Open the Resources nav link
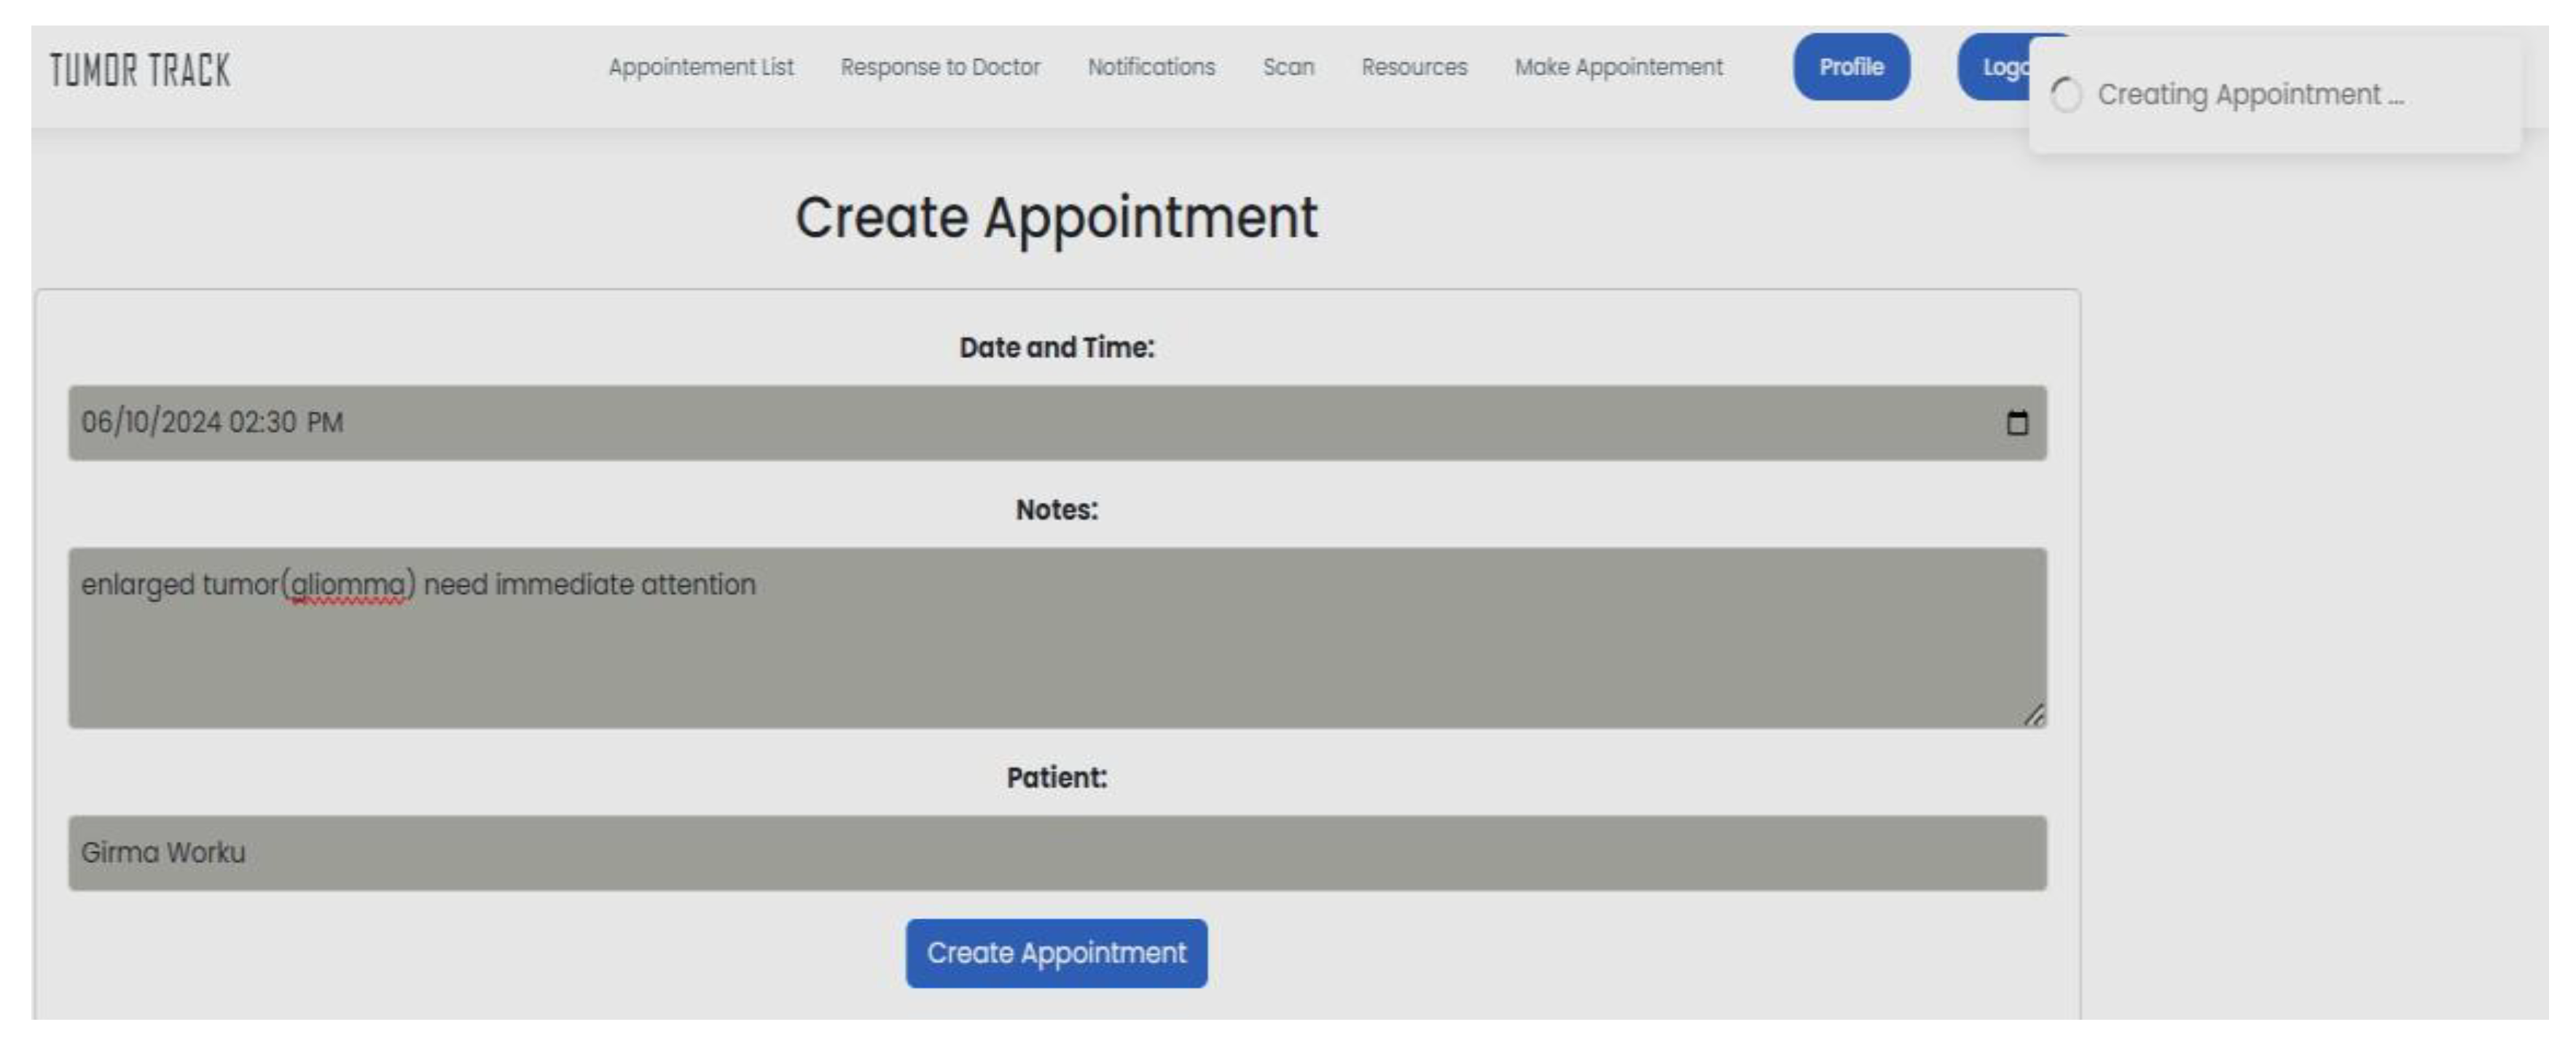2576x1054 pixels. pyautogui.click(x=1414, y=67)
